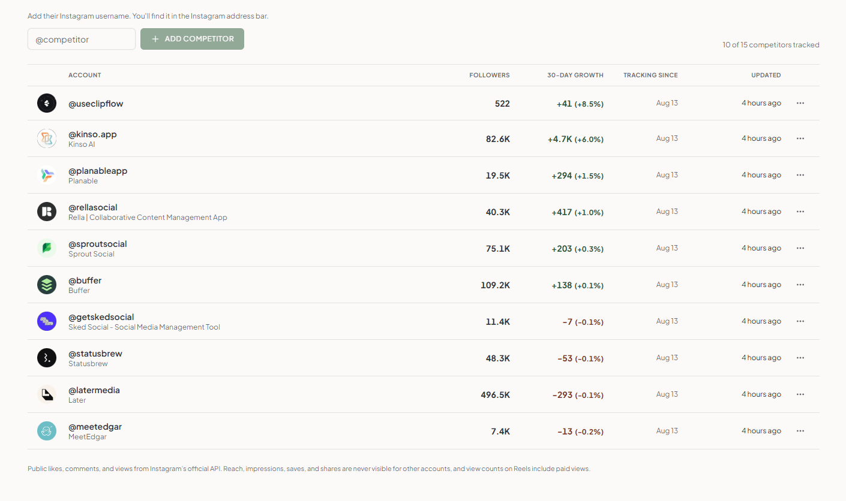The image size is (846, 501).
Task: Open the @latermedia account link
Action: click(x=94, y=390)
